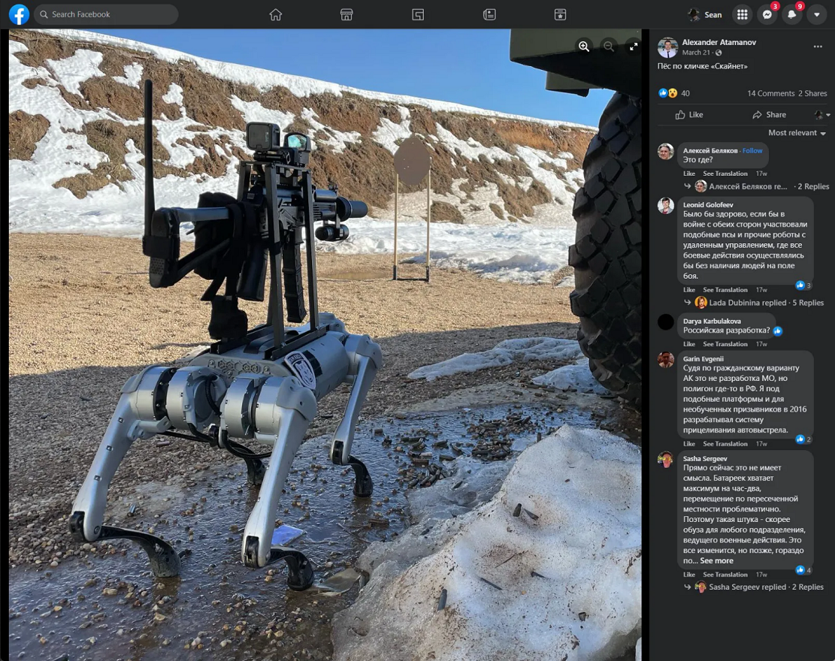Expand the truncated Sasha Sergeev comment with See more
The width and height of the screenshot is (835, 661).
coord(716,560)
